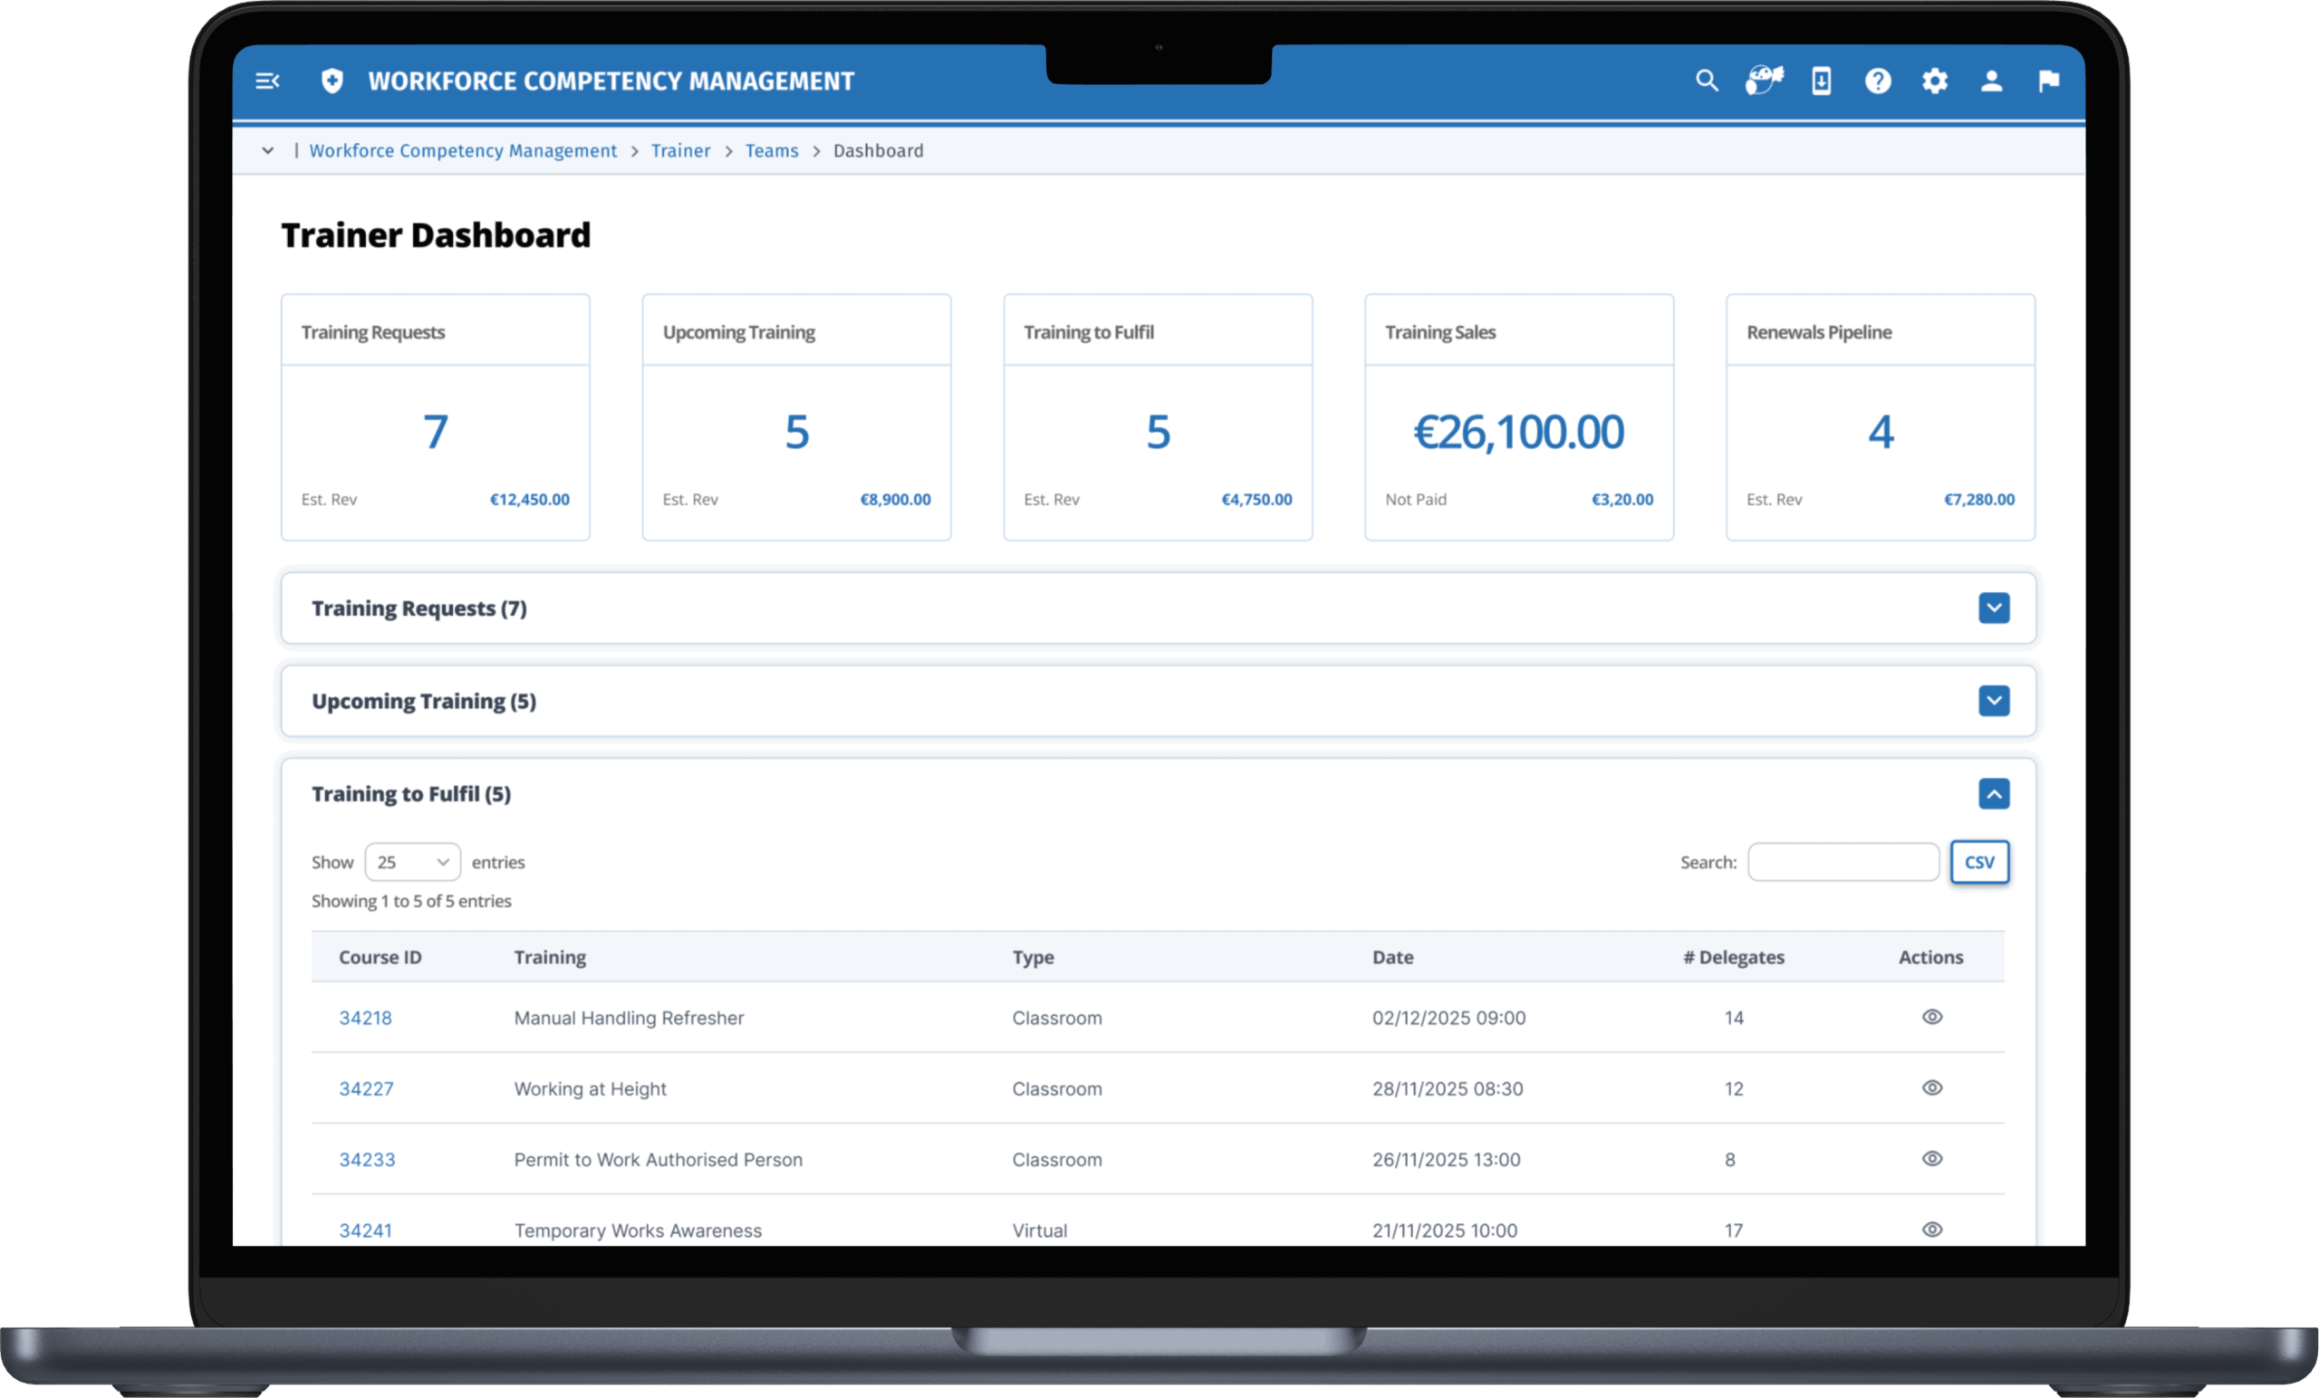The image size is (2319, 1398).
Task: Open the show entries dropdown
Action: (x=412, y=862)
